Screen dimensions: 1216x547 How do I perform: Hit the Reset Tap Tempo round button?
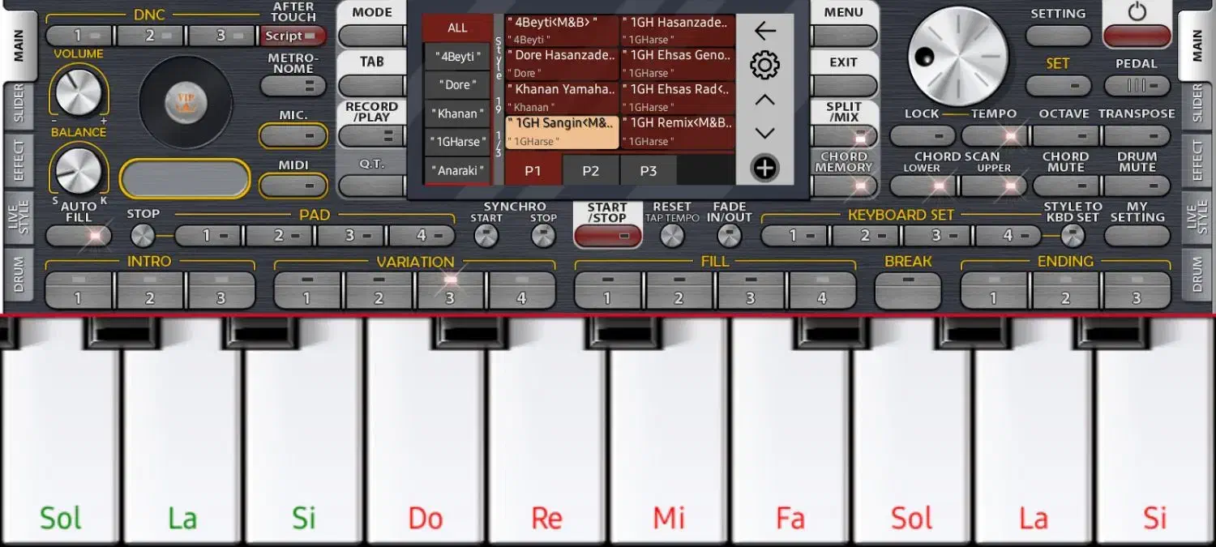[672, 236]
